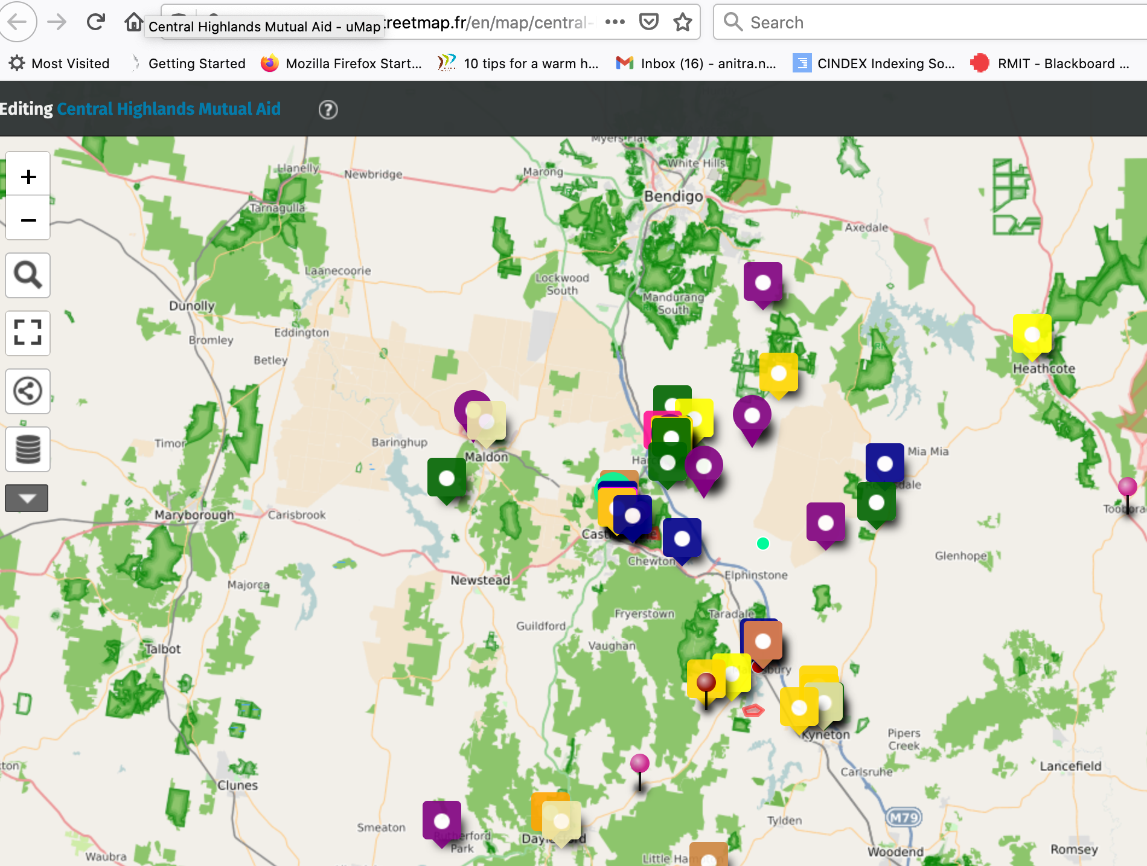Open the RMIT Blackboard bookmark

click(1050, 63)
